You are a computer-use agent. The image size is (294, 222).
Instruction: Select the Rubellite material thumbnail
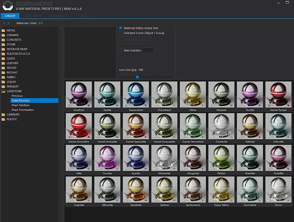pyautogui.click(x=278, y=158)
